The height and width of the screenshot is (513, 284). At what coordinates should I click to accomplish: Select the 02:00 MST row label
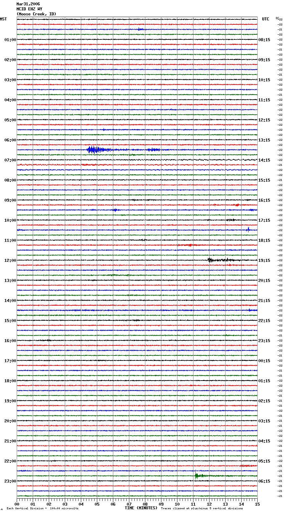(10, 60)
